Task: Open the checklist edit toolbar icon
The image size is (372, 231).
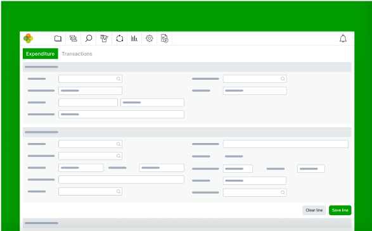Action: coord(104,39)
